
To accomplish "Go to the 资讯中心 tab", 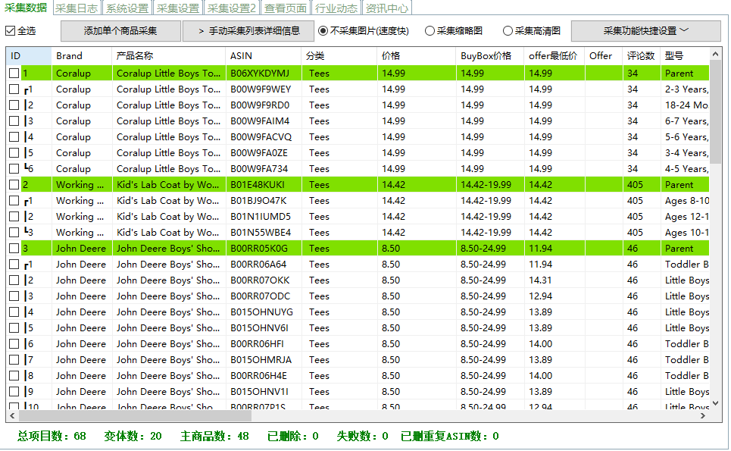I will [386, 8].
